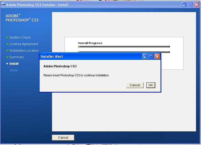This screenshot has height=145, width=201.
Task: Select the System Check step label
Action: coord(20,37)
